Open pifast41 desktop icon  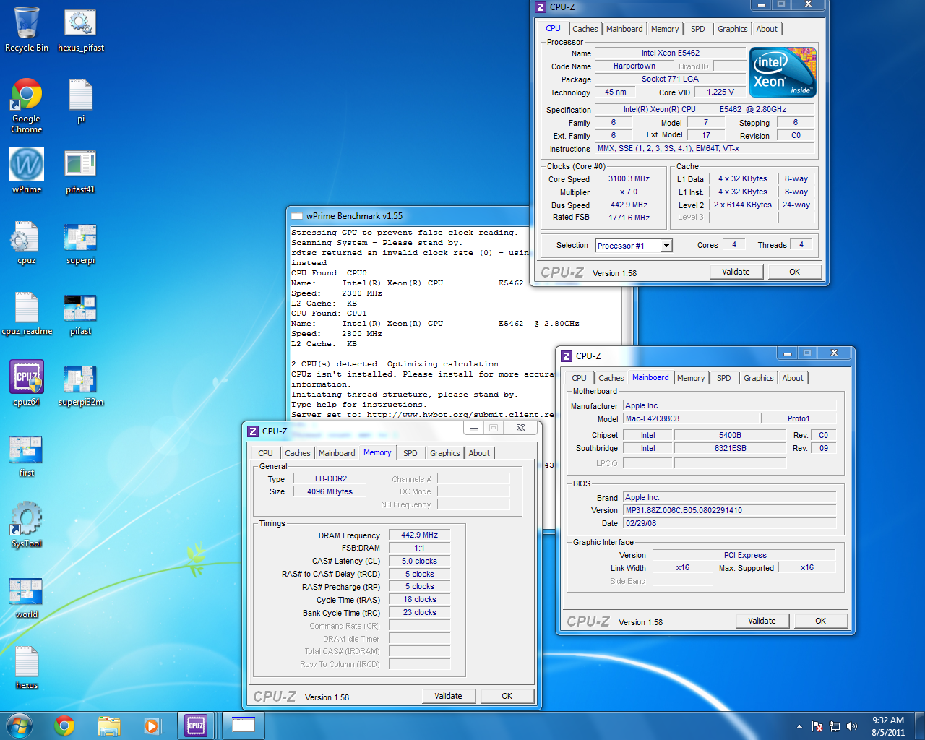click(x=81, y=171)
